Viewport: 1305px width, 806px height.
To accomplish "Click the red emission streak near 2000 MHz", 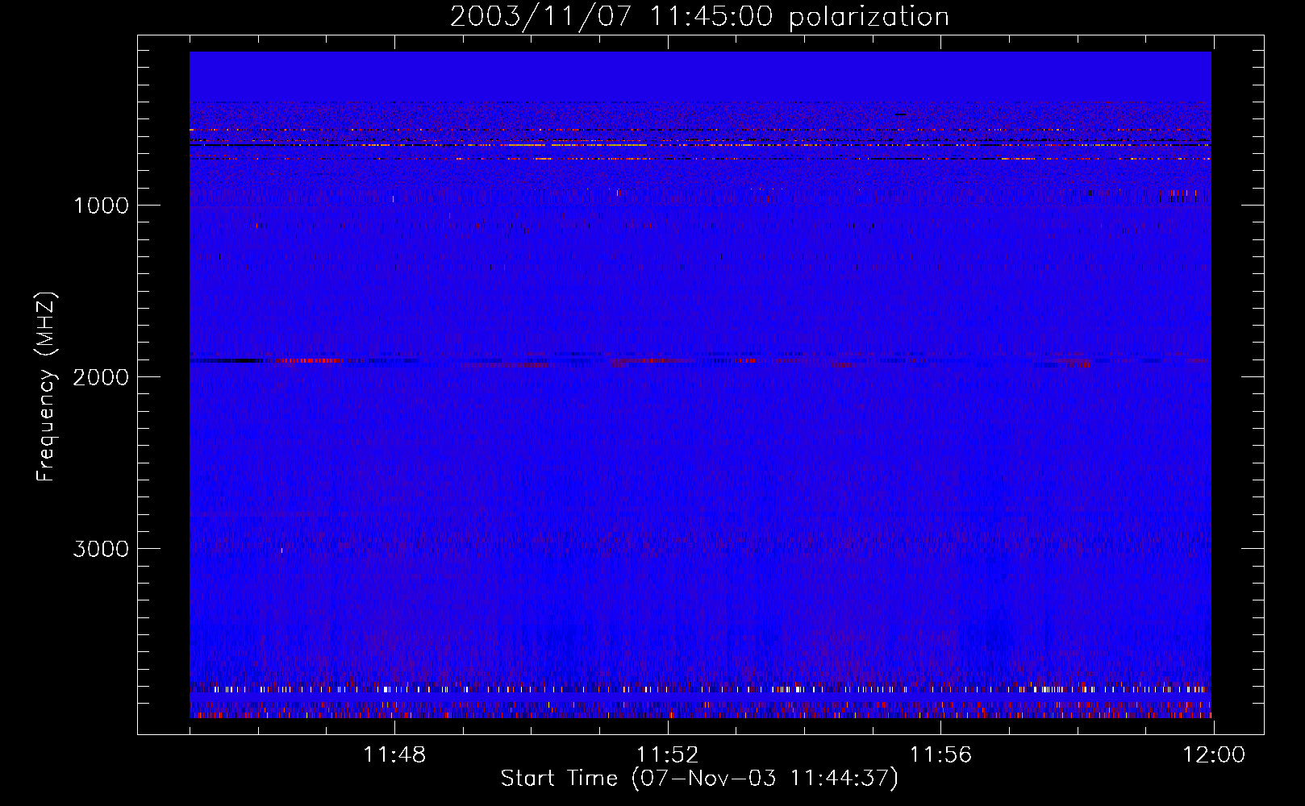I will click(x=309, y=360).
